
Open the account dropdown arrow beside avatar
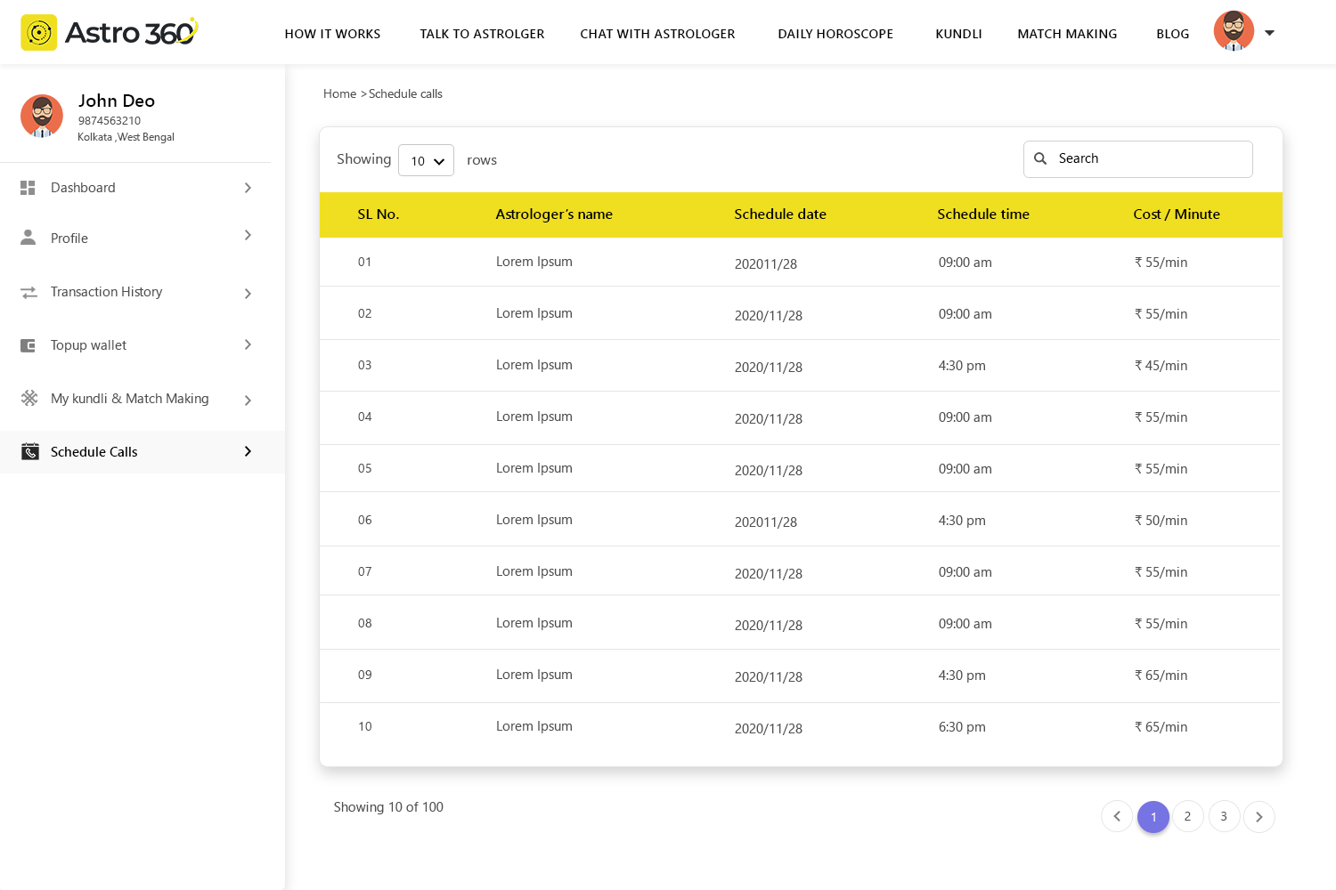coord(1270,33)
